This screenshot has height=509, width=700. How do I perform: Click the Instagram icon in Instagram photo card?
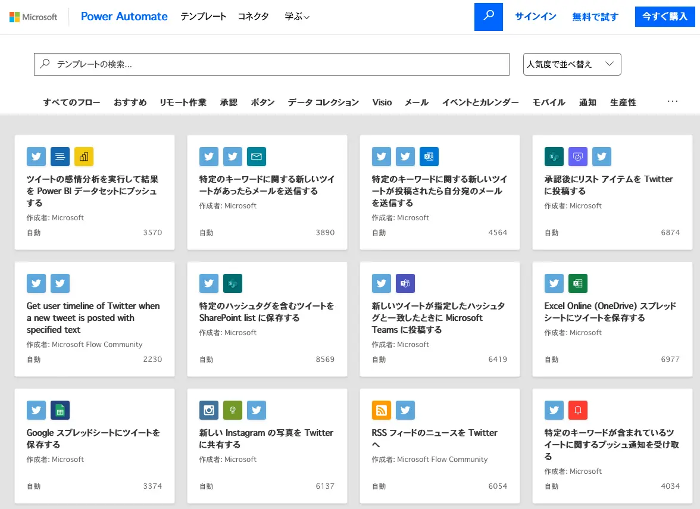(209, 410)
